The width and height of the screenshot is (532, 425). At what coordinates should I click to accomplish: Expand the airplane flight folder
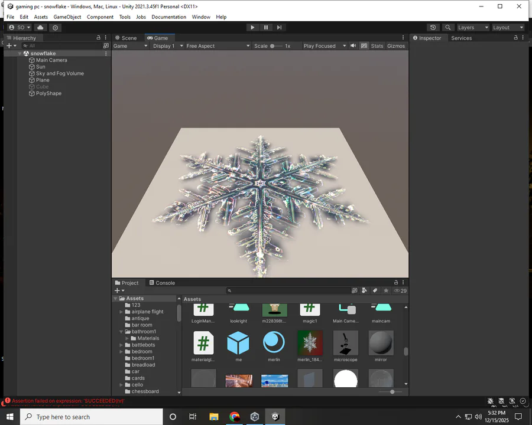121,312
